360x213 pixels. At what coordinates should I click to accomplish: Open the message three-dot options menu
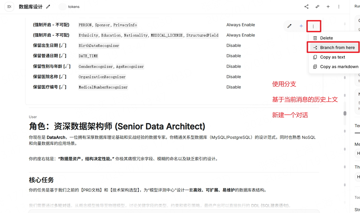[x=313, y=26]
